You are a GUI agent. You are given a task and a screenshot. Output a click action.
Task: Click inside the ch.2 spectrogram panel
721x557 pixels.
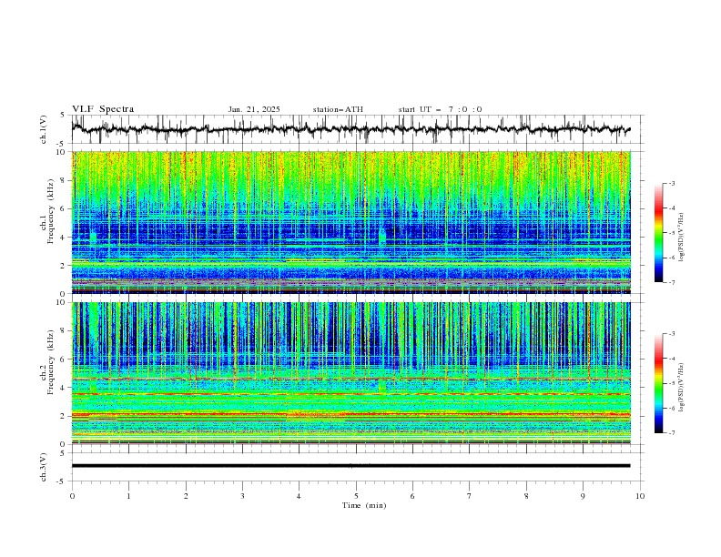(x=350, y=373)
